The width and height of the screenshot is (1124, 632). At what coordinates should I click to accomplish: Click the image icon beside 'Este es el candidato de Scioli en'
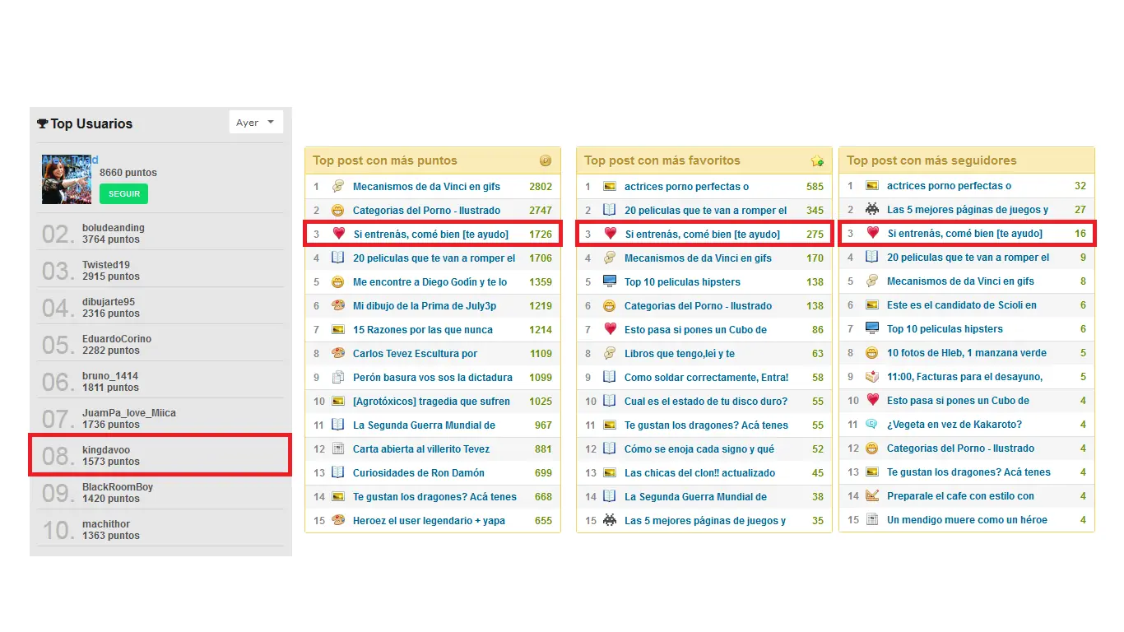[x=871, y=305]
